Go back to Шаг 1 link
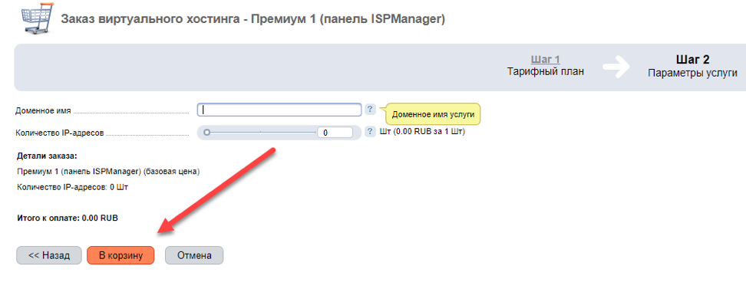This screenshot has height=292, width=746. tap(545, 59)
